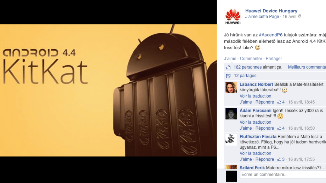Like the post via J'aime under the post
This screenshot has height=183, width=326.
230,59
